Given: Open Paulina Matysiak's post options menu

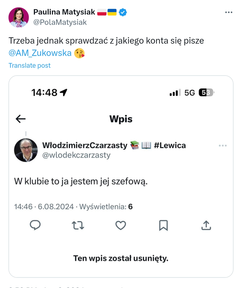Looking at the screenshot, I should pyautogui.click(x=229, y=12).
